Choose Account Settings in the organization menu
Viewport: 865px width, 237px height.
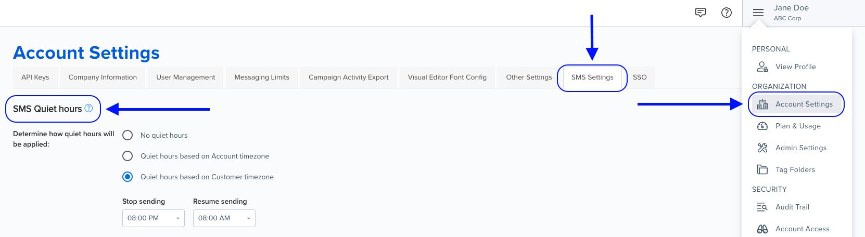[x=796, y=104]
